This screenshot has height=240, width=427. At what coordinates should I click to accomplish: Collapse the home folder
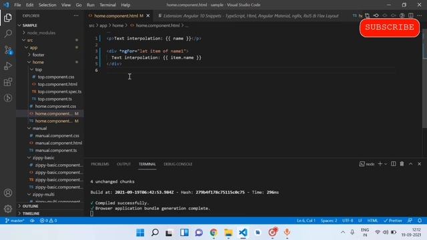click(51, 62)
